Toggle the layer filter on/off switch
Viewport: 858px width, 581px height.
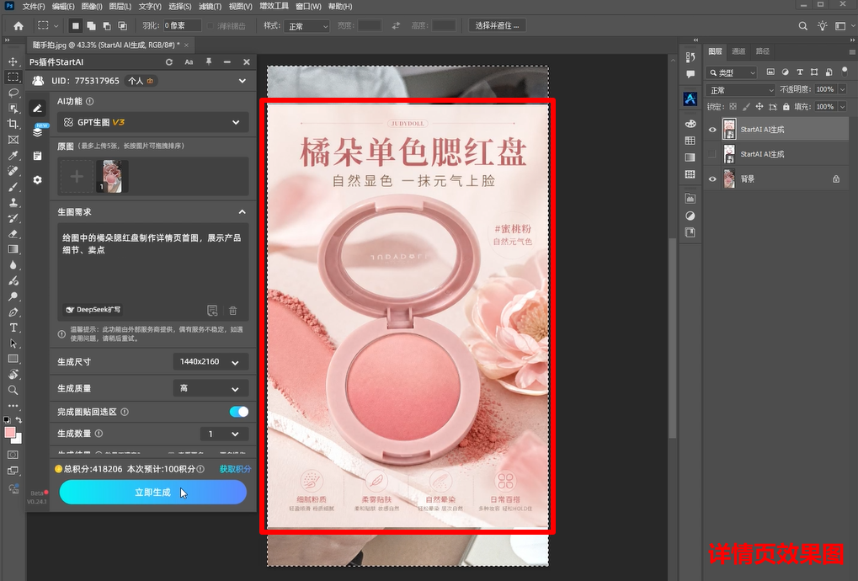coord(844,71)
